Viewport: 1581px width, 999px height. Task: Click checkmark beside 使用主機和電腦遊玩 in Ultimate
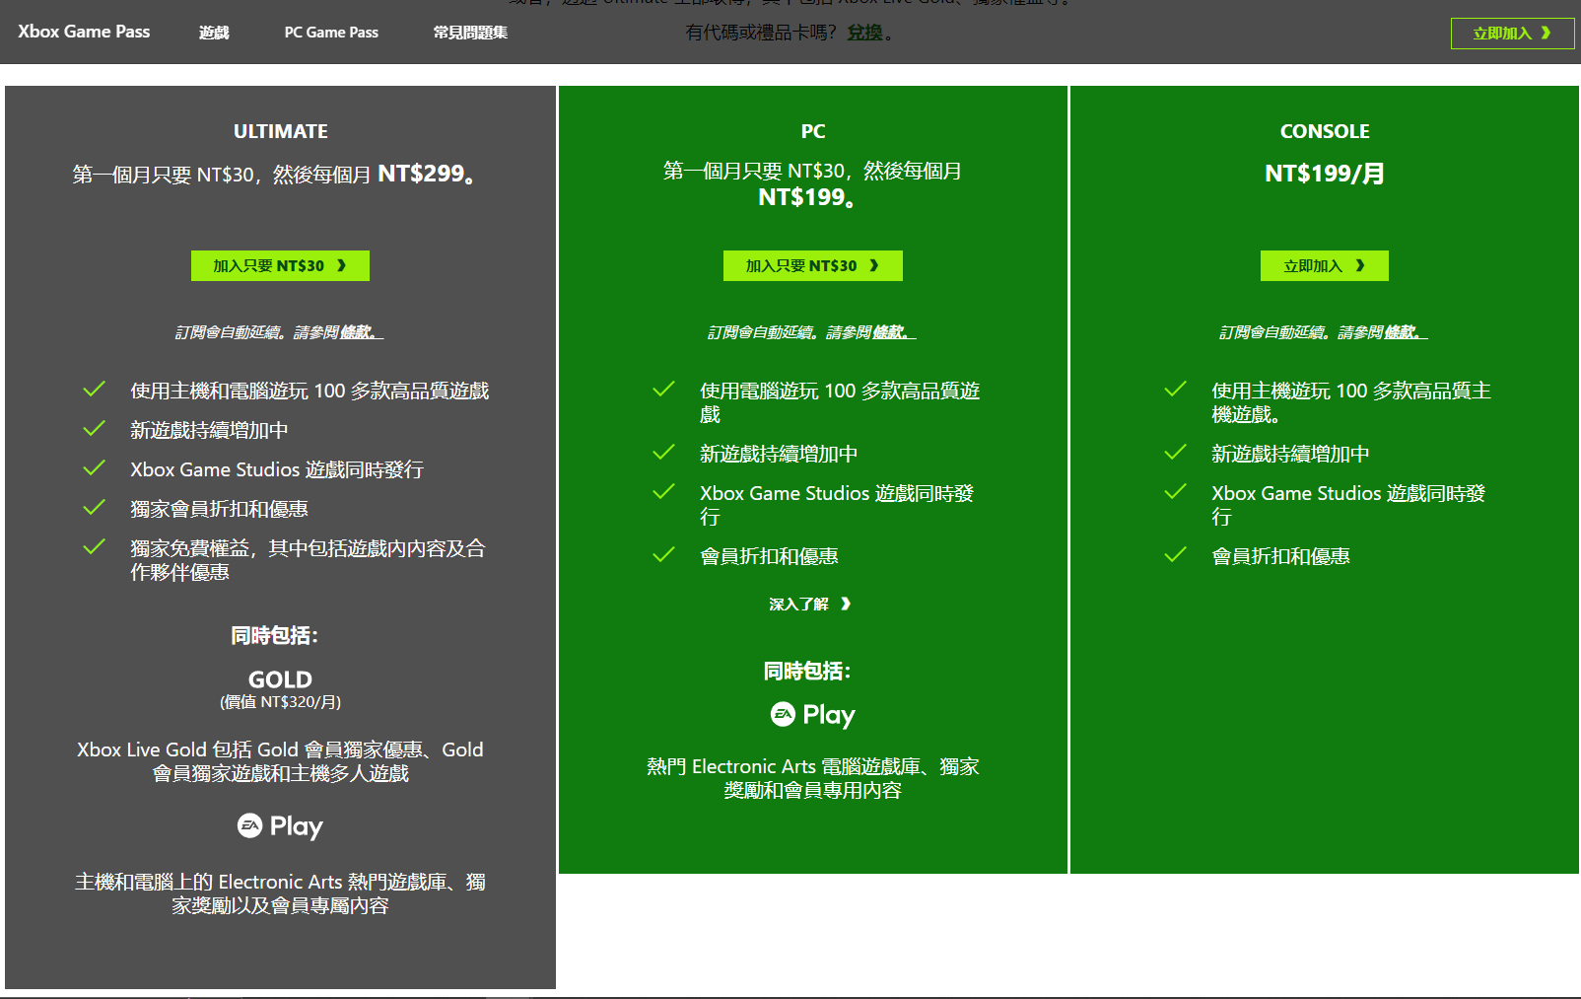tap(94, 390)
